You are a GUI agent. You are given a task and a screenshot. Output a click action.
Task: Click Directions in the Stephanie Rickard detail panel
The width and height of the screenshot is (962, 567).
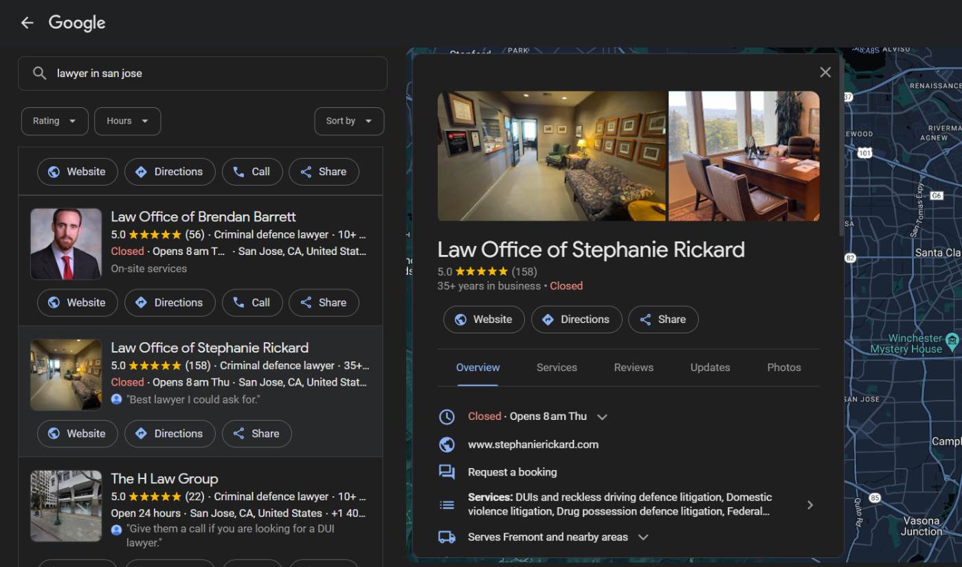click(x=576, y=320)
